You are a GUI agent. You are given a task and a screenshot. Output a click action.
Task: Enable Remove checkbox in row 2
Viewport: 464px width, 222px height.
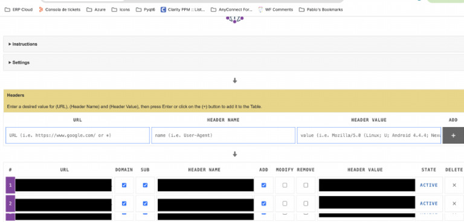click(306, 204)
